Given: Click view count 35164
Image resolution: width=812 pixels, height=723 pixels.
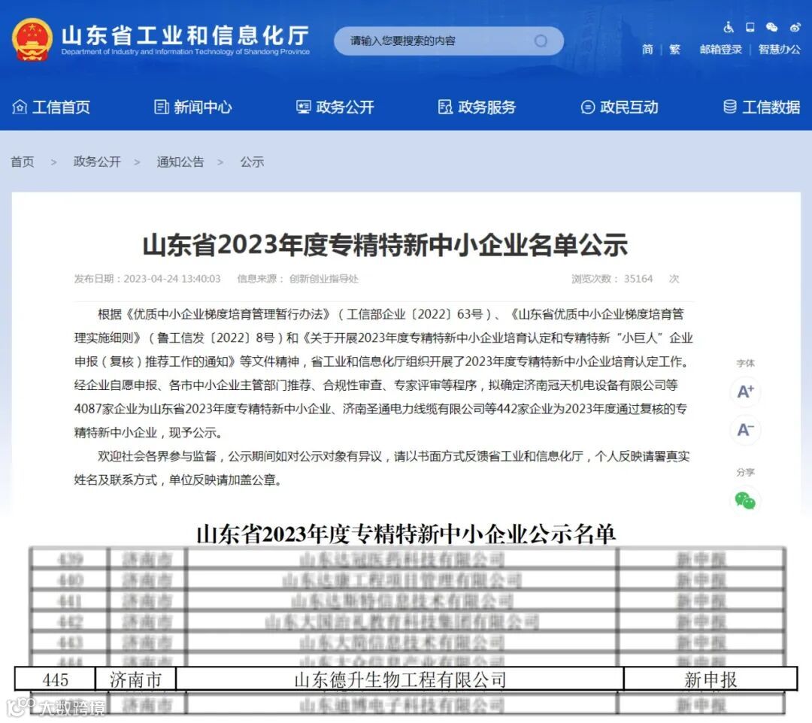Looking at the screenshot, I should 638,279.
